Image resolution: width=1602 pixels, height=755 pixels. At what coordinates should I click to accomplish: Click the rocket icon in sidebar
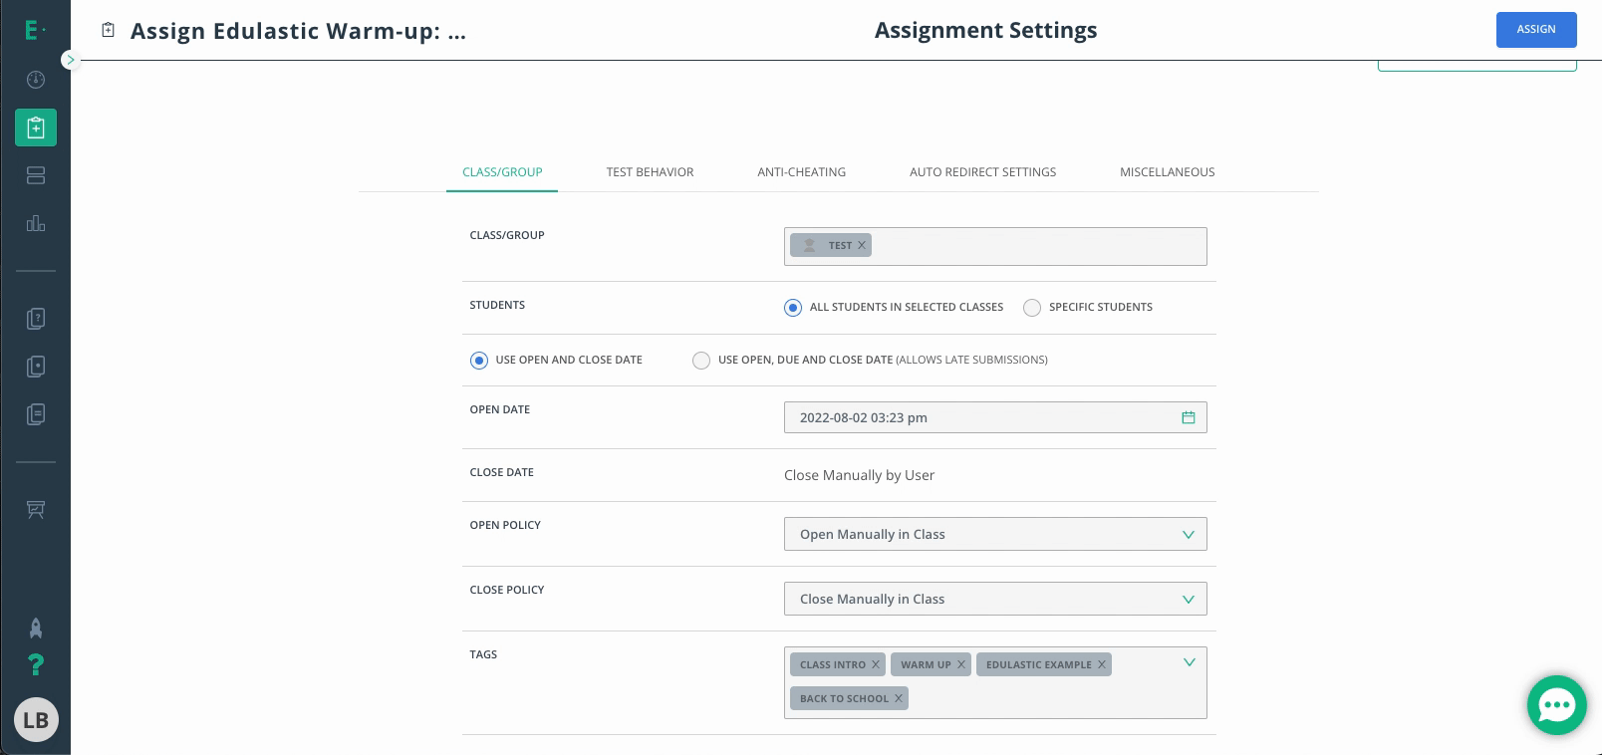[36, 628]
